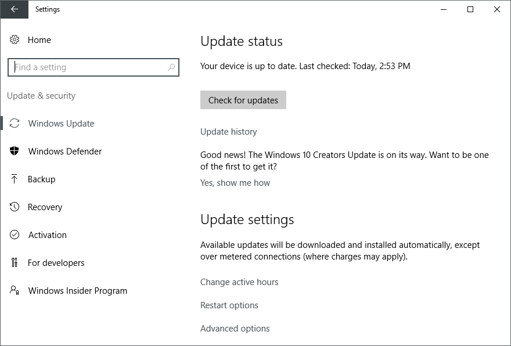Click the Check for updates button
The image size is (511, 346).
[x=243, y=100]
